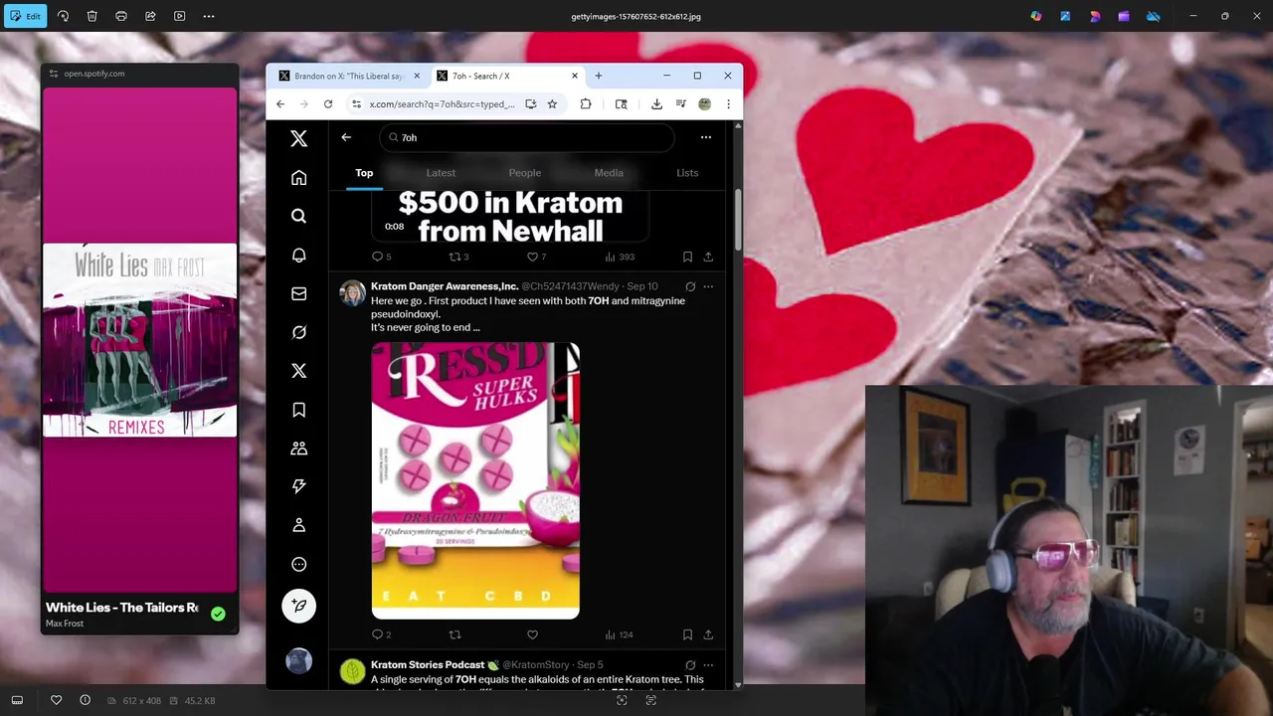Viewport: 1273px width, 716px height.
Task: Open X profile person icon in sidebar
Action: (298, 525)
